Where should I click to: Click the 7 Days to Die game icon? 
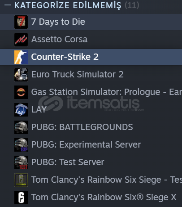tap(21, 22)
